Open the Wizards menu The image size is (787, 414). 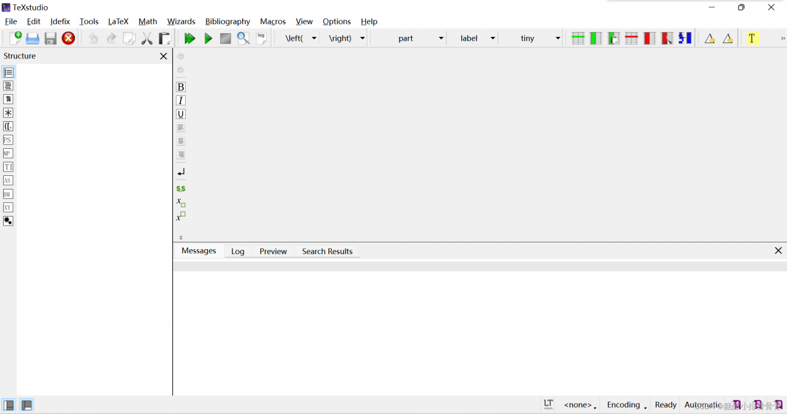(x=181, y=22)
